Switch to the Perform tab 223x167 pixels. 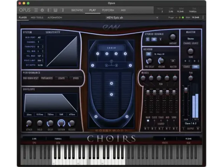coord(108,10)
